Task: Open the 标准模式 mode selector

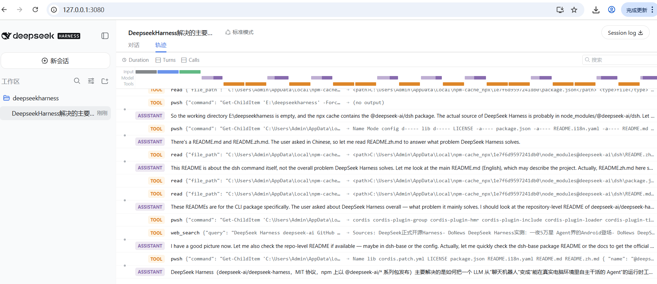Action: click(240, 32)
